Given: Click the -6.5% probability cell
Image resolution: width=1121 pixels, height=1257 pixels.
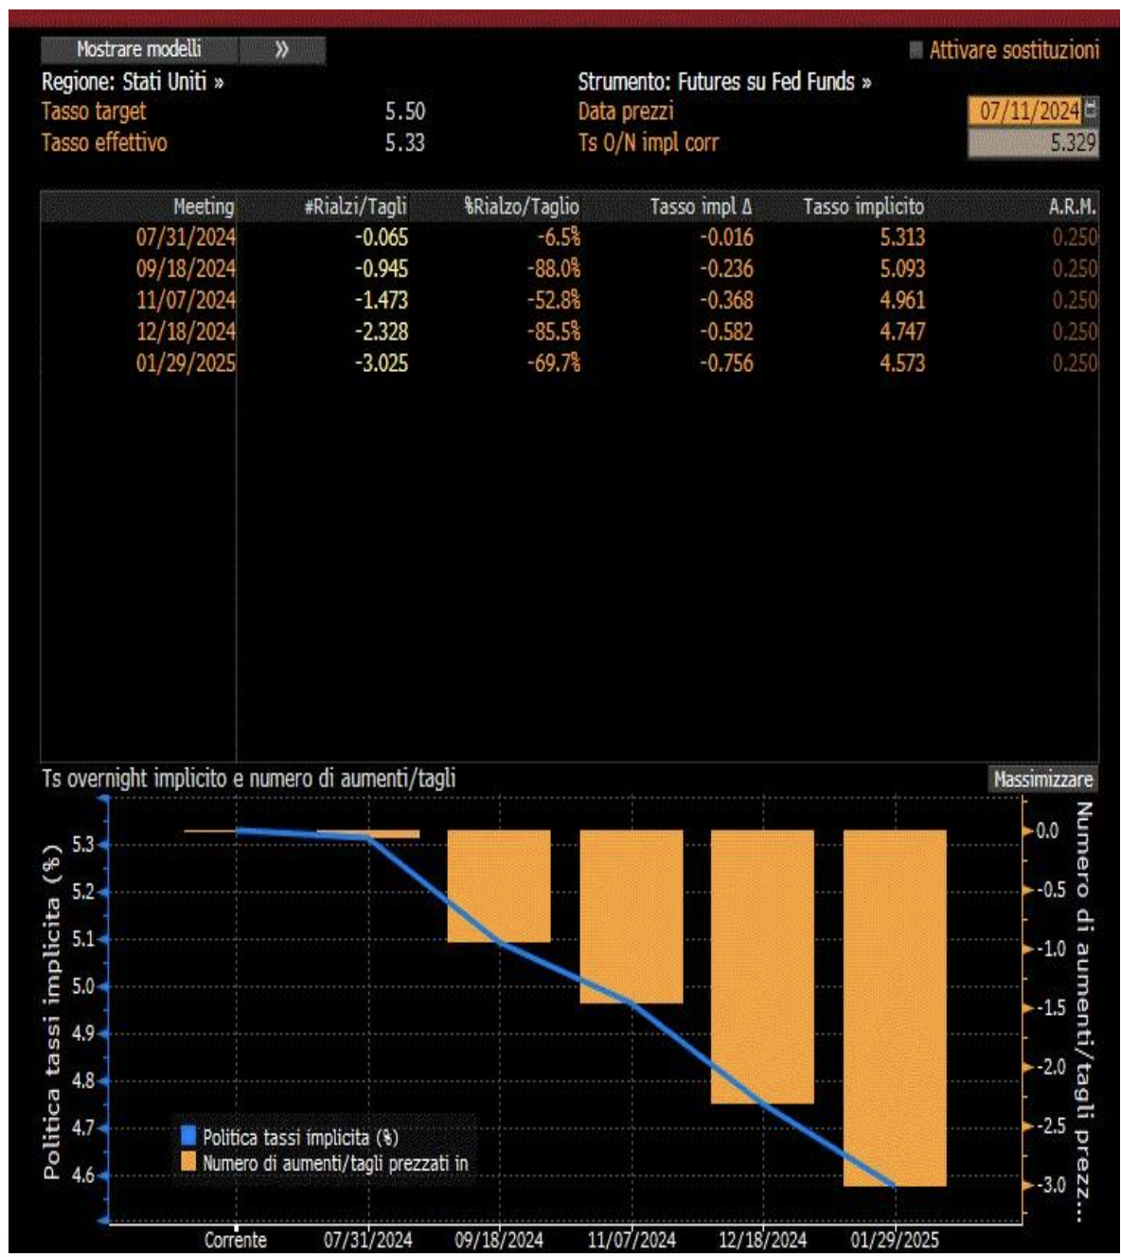Looking at the screenshot, I should [560, 238].
